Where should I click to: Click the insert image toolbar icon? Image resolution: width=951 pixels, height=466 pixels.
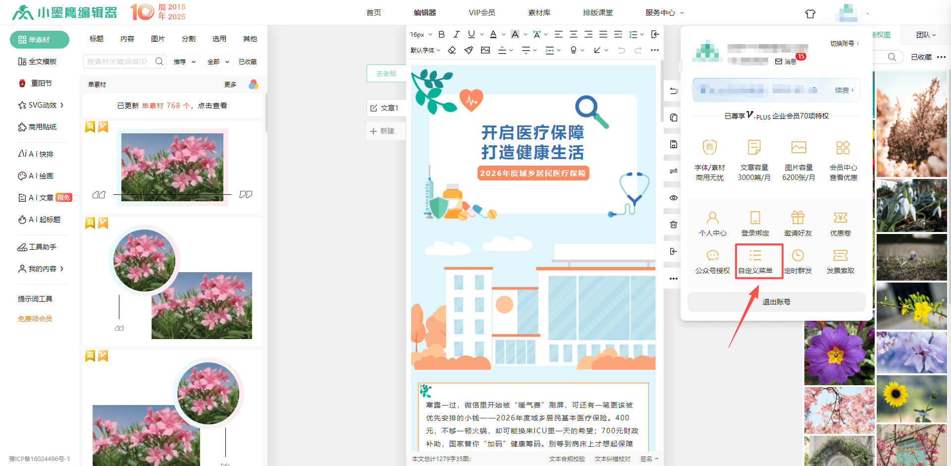[485, 50]
